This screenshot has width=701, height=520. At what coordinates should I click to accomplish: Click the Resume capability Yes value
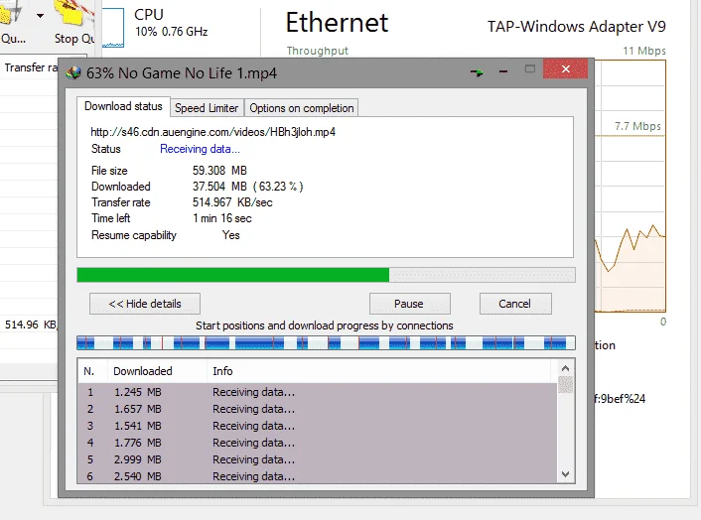pos(231,235)
